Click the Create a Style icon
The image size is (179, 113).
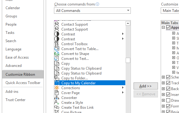coord(57,103)
